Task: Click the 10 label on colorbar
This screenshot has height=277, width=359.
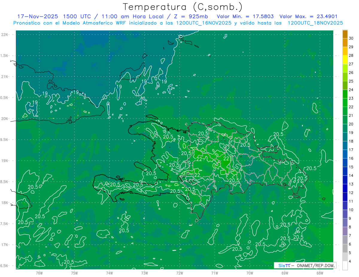Action: pyautogui.click(x=351, y=210)
